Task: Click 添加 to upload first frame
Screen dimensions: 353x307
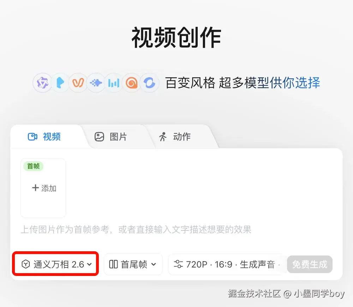Action: point(44,188)
